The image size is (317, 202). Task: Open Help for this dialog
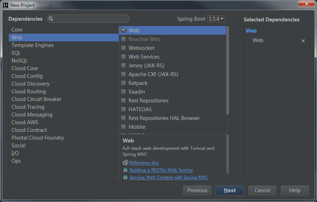(295, 190)
